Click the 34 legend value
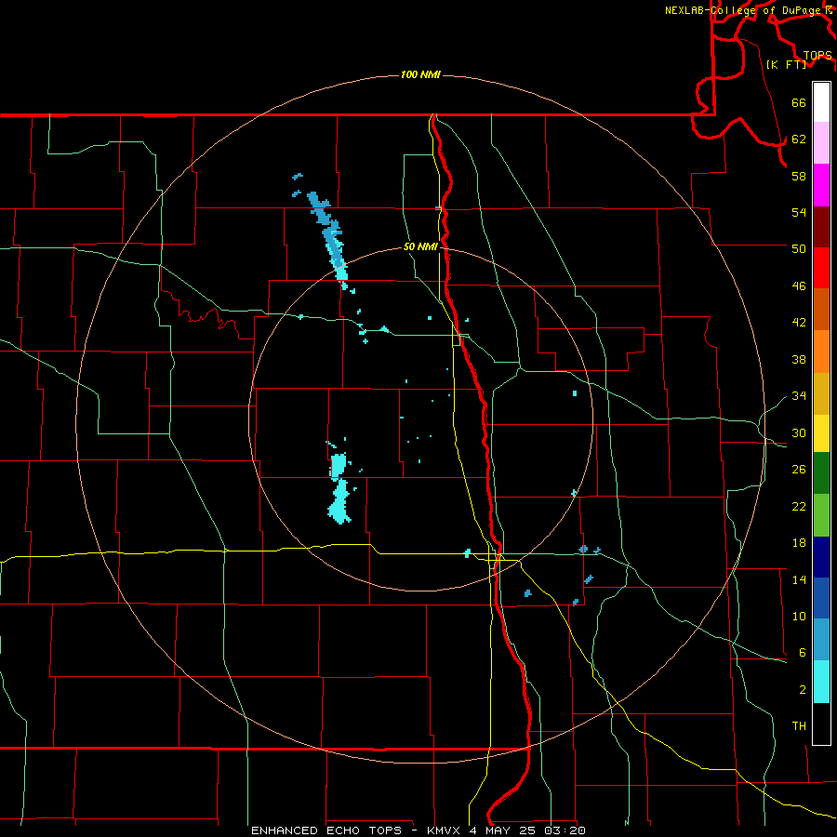Image resolution: width=837 pixels, height=837 pixels. click(799, 396)
